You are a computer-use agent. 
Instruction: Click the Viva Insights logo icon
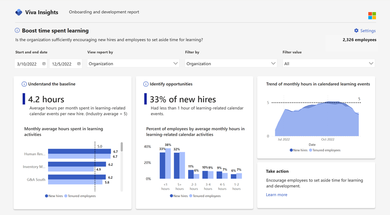19,12
